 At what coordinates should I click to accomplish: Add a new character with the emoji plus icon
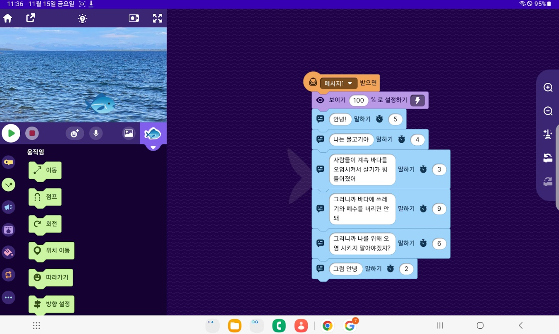coord(75,133)
